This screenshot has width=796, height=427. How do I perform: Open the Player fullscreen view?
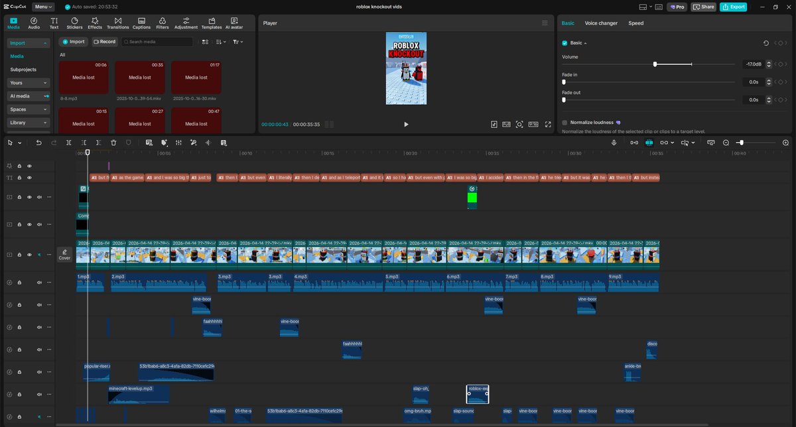[x=548, y=124]
